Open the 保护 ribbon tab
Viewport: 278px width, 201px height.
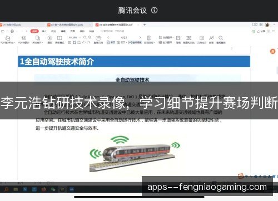pos(82,31)
